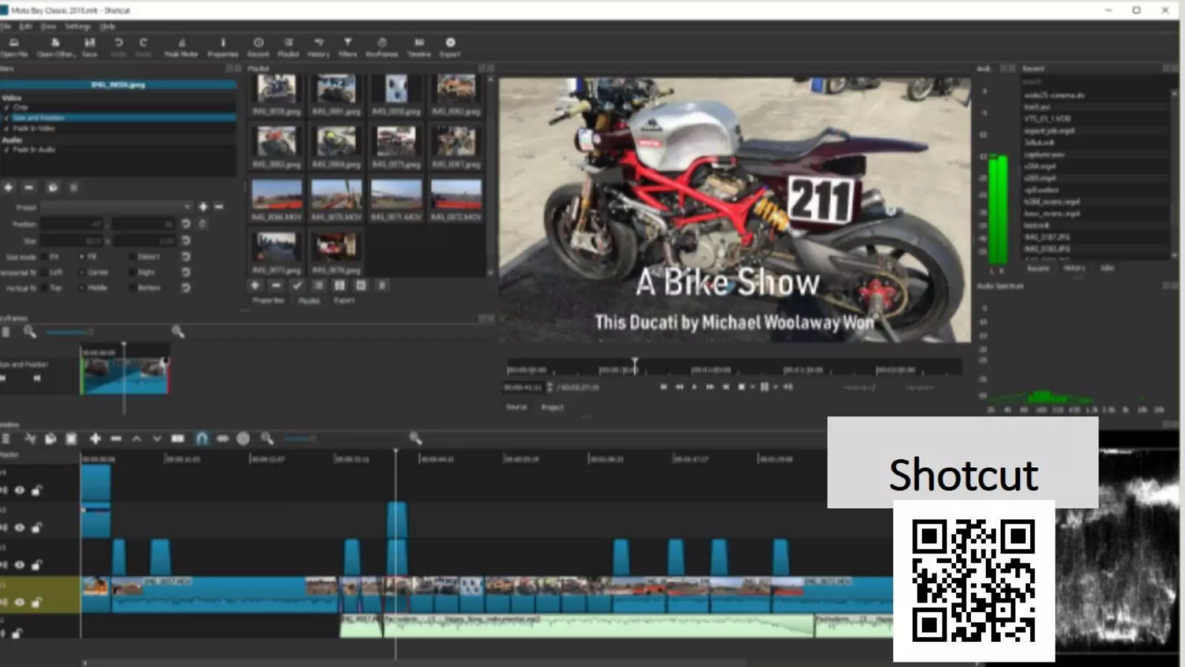Open the Filters panel from the toolbar
1185x667 pixels.
coord(347,46)
